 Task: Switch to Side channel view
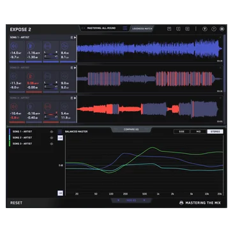tap(181, 132)
